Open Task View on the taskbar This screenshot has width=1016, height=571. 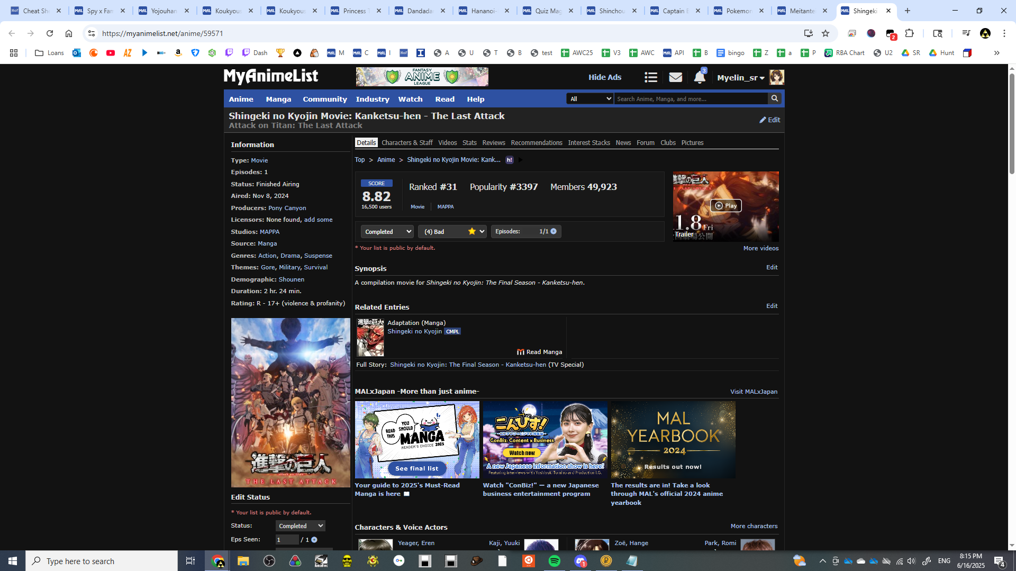pos(190,561)
